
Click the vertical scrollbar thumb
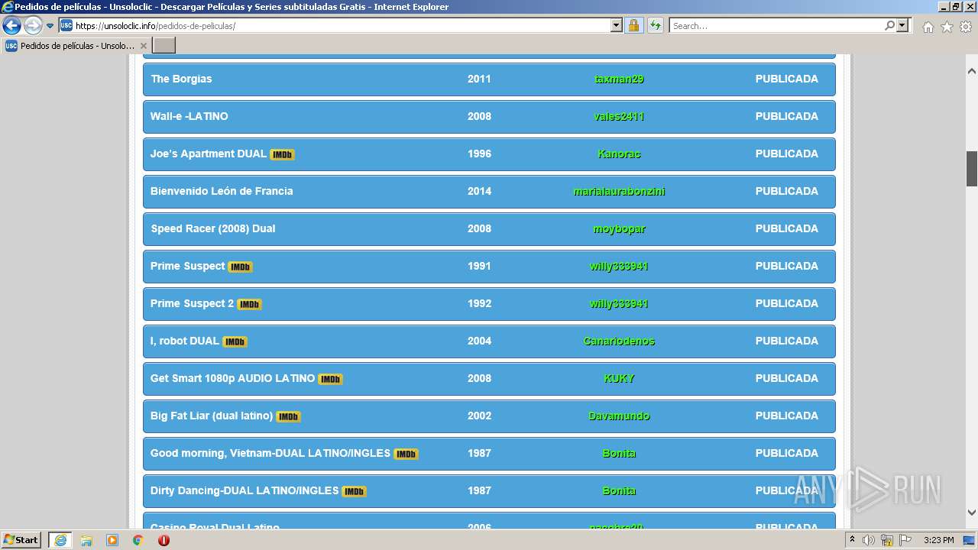972,169
